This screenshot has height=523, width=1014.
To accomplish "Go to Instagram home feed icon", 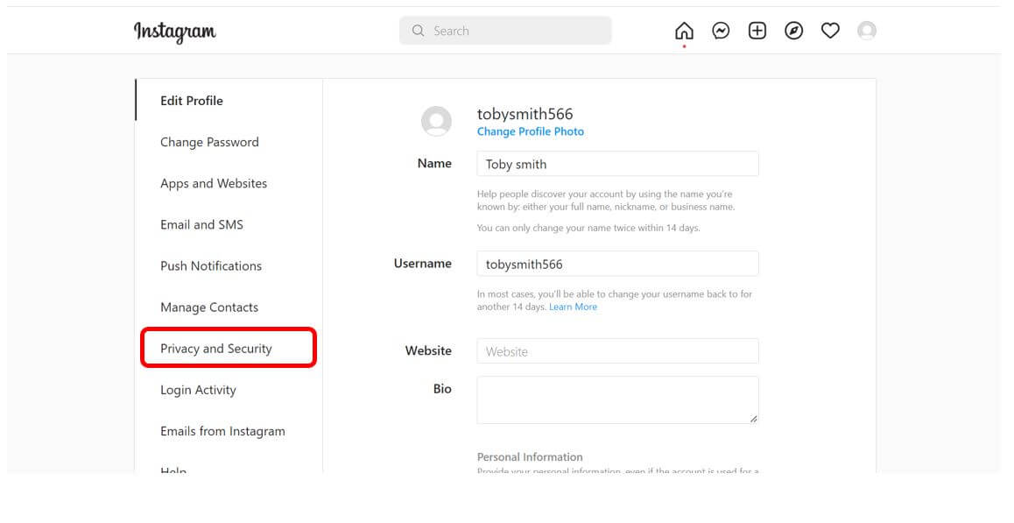I will coord(684,32).
